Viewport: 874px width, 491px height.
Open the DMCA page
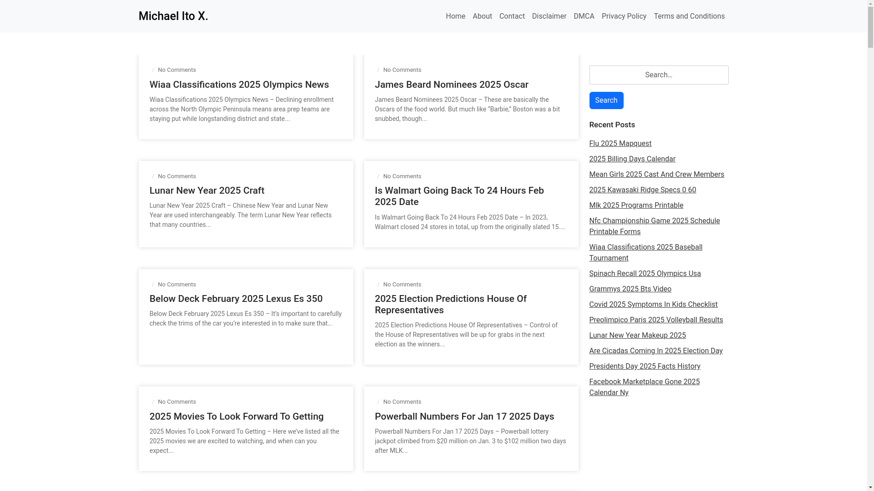(584, 16)
